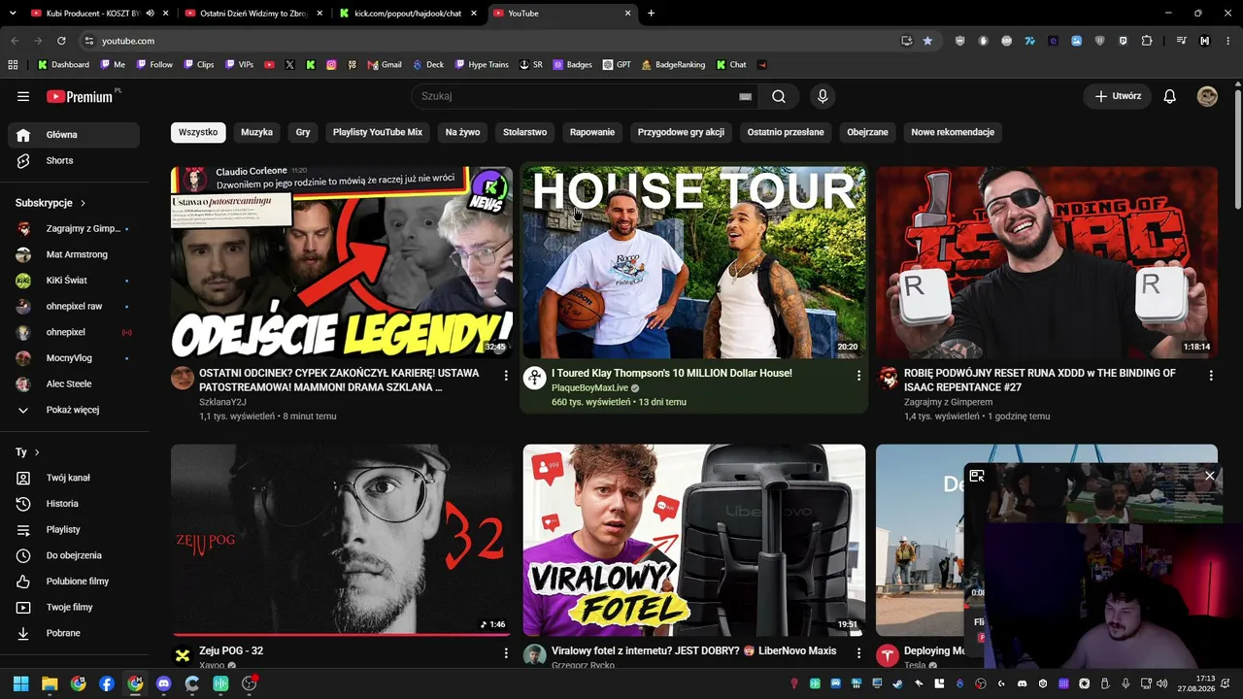1243x699 pixels.
Task: Open the Dashboard bookmark
Action: coord(63,65)
